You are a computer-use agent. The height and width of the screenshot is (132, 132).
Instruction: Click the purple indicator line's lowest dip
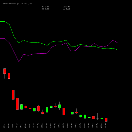coord(19,62)
